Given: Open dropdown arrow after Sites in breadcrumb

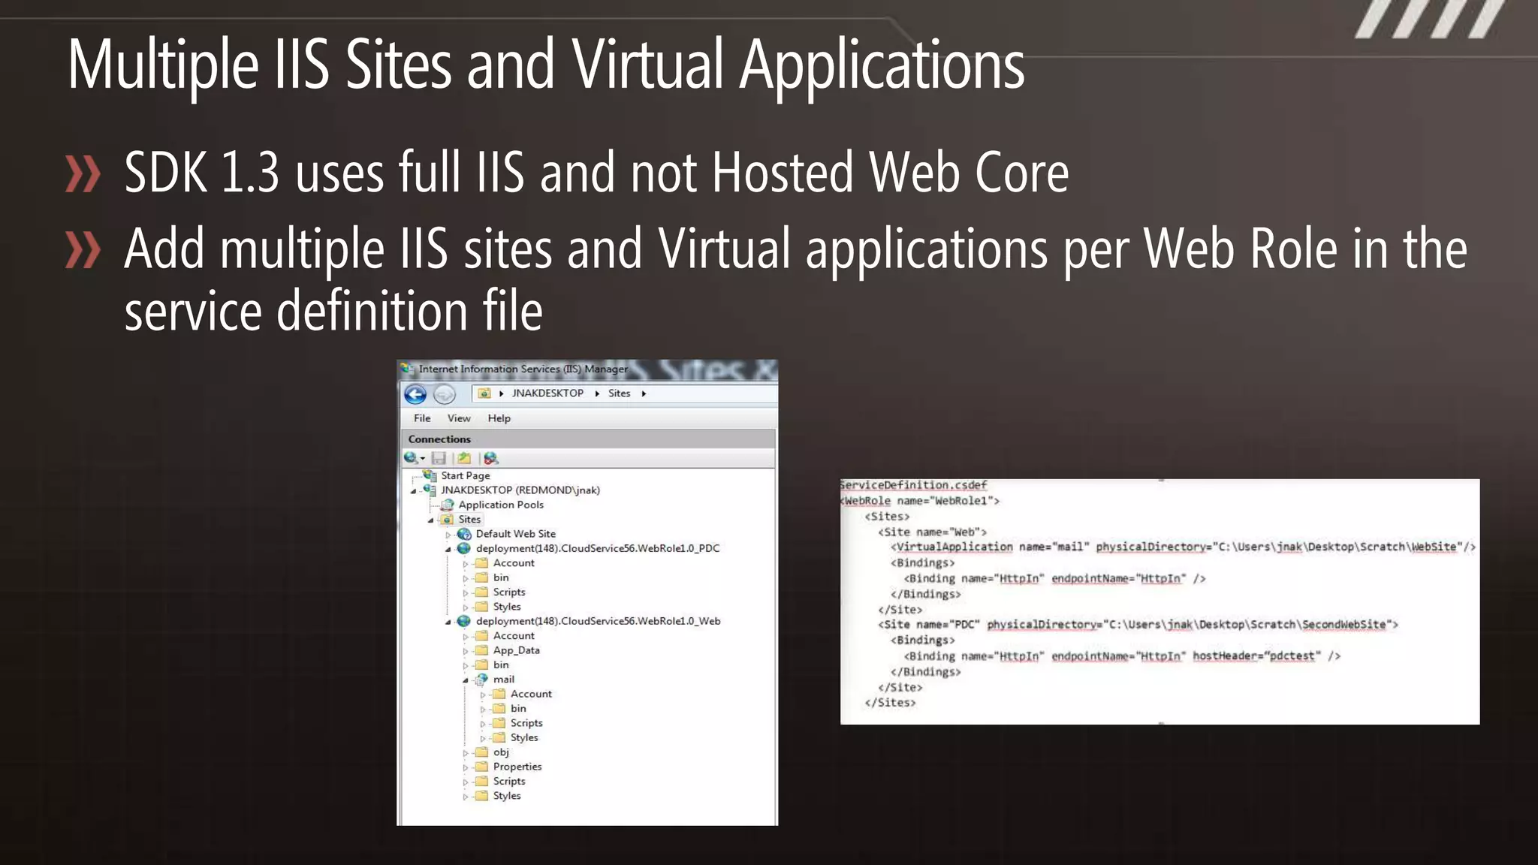Looking at the screenshot, I should 644,393.
